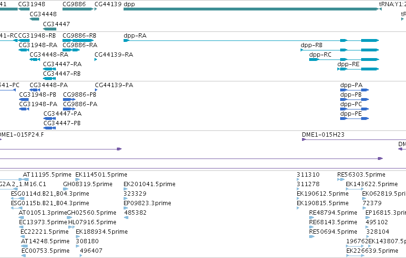The width and height of the screenshot is (406, 258).
Task: Select the dpp-PC protein
Action: 354,109
